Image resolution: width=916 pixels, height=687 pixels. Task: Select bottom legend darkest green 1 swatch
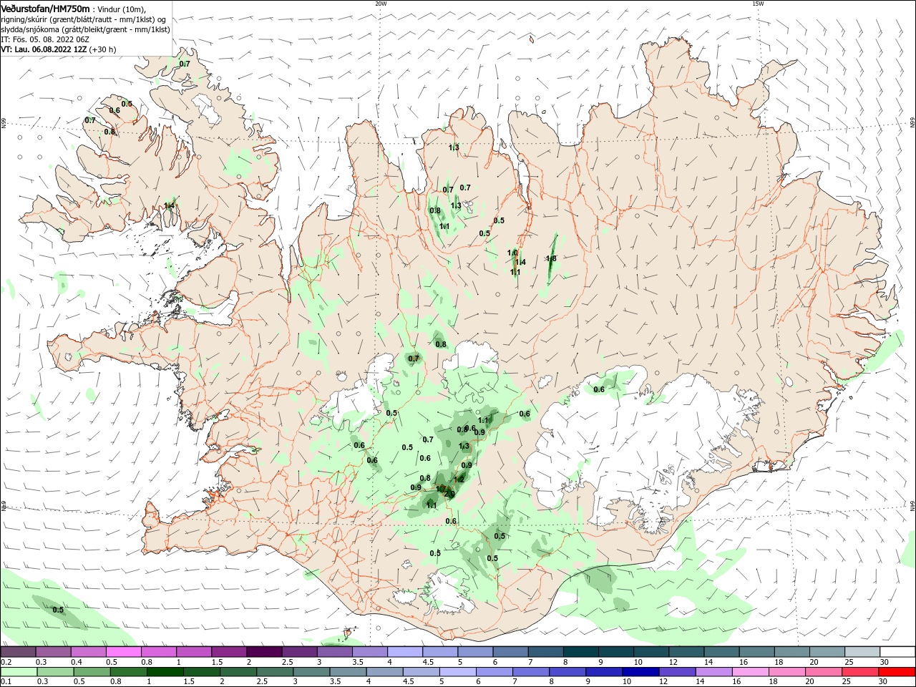tap(165, 672)
